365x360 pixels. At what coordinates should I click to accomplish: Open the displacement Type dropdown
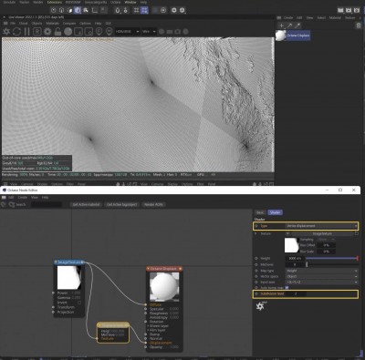click(x=321, y=226)
